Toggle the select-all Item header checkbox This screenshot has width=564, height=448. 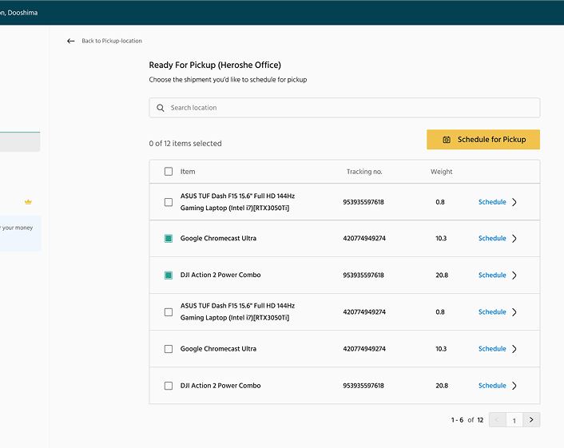[169, 172]
